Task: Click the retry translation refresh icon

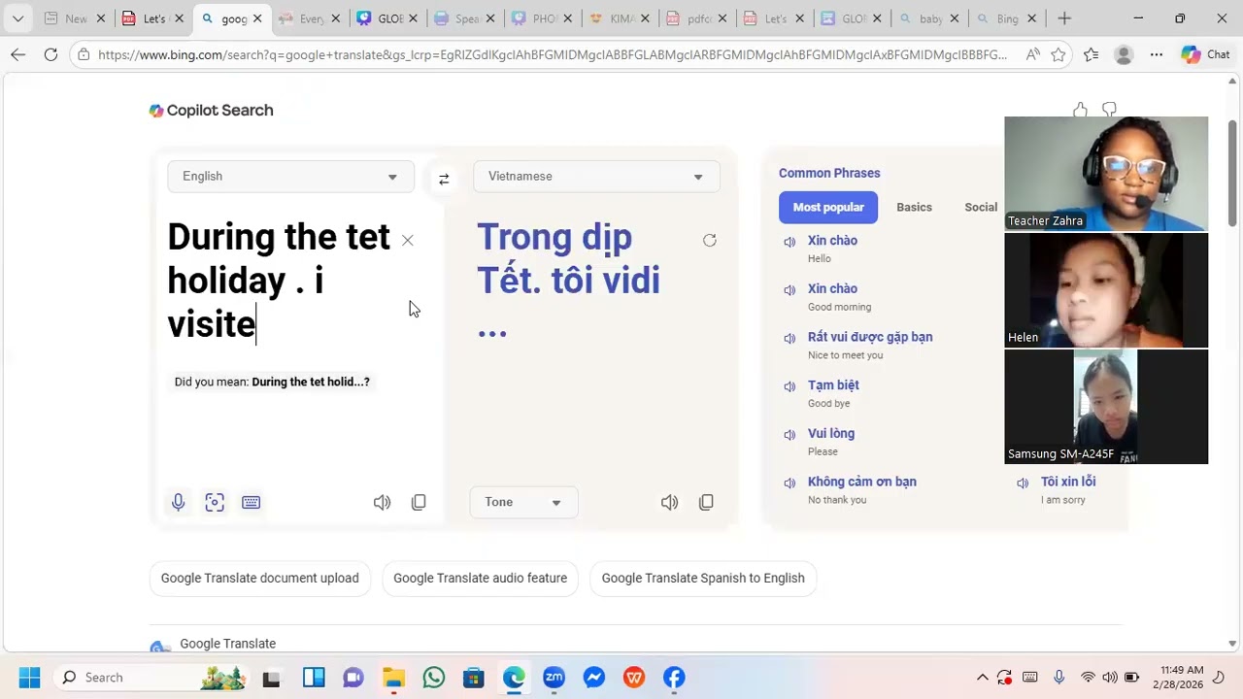Action: [x=710, y=240]
